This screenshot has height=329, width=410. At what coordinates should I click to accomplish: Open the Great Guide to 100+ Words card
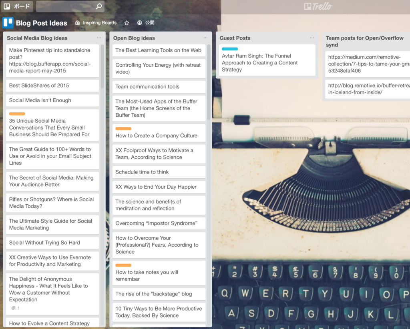point(52,156)
